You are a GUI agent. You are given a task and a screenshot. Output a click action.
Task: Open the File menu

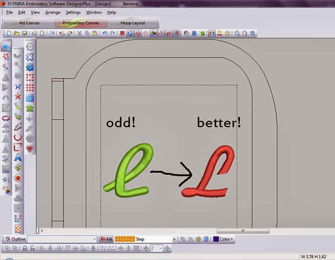click(9, 12)
